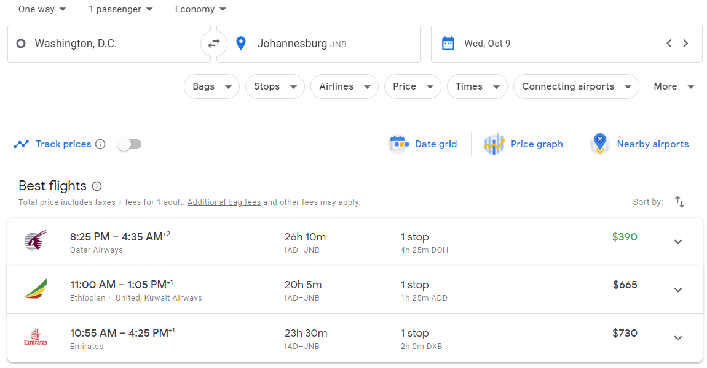Click the Qatar Airways logo
Viewport: 707px width, 368px height.
coord(36,241)
